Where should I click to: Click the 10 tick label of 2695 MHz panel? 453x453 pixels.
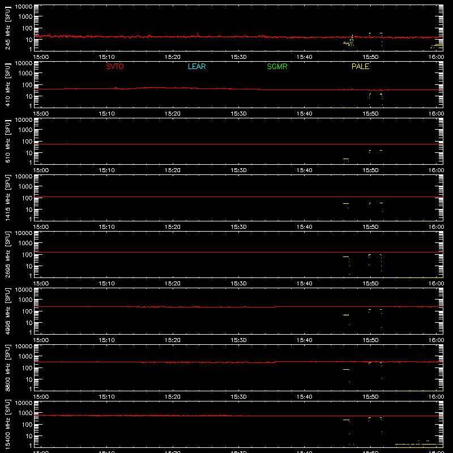pyautogui.click(x=29, y=266)
